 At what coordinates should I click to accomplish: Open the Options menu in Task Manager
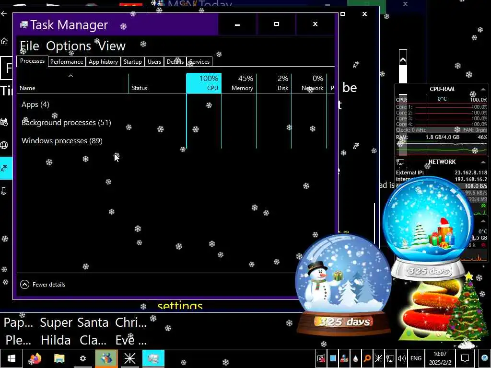tap(69, 46)
